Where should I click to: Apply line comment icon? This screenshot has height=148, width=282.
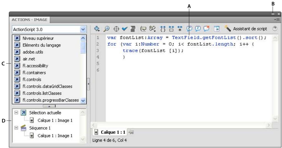pyautogui.click(x=198, y=29)
